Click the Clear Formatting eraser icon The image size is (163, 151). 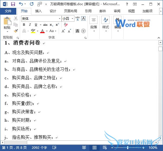[x=66, y=25]
